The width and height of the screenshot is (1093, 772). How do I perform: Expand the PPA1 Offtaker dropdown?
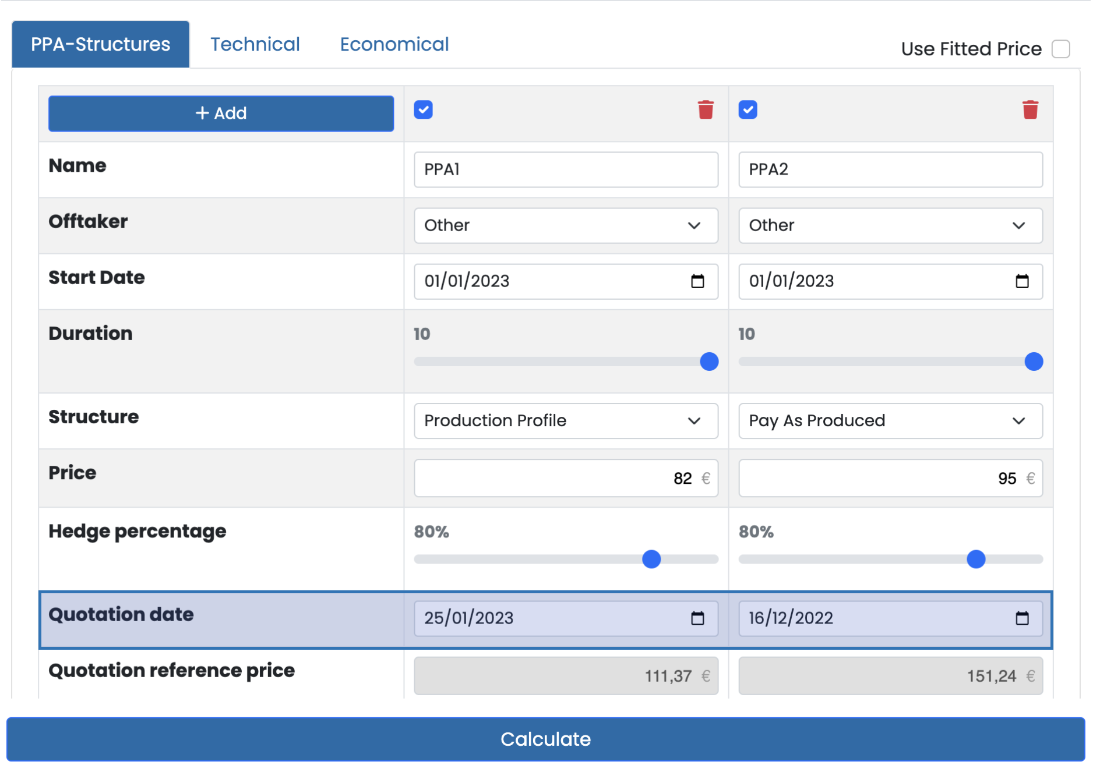[565, 225]
